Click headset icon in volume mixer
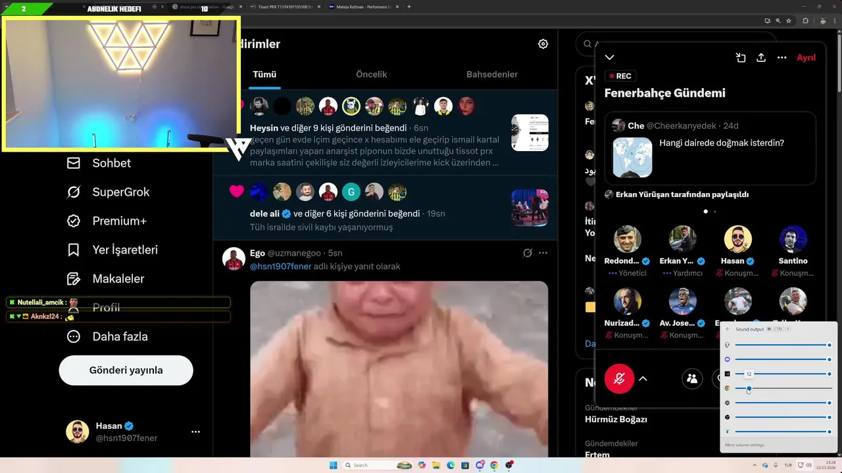 coord(727,345)
